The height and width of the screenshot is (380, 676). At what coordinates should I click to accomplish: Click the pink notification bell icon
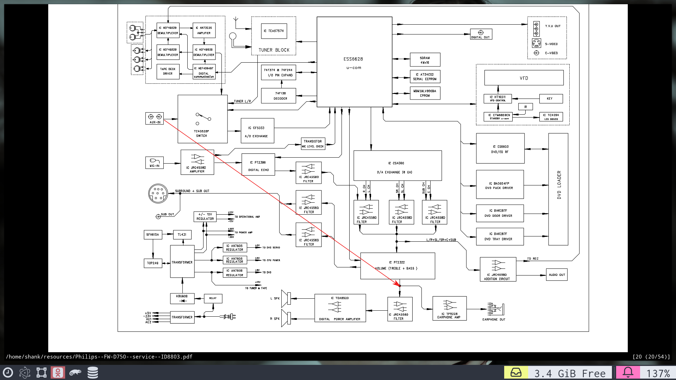tap(628, 372)
